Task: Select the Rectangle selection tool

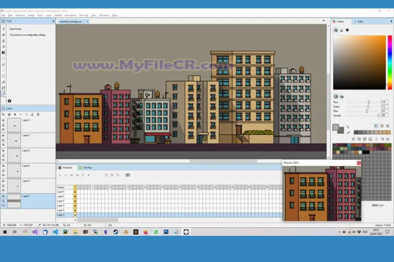Action: pos(3,58)
